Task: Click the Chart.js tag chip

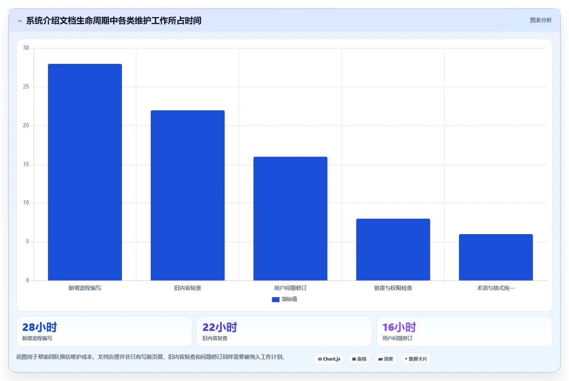Action: (x=329, y=359)
